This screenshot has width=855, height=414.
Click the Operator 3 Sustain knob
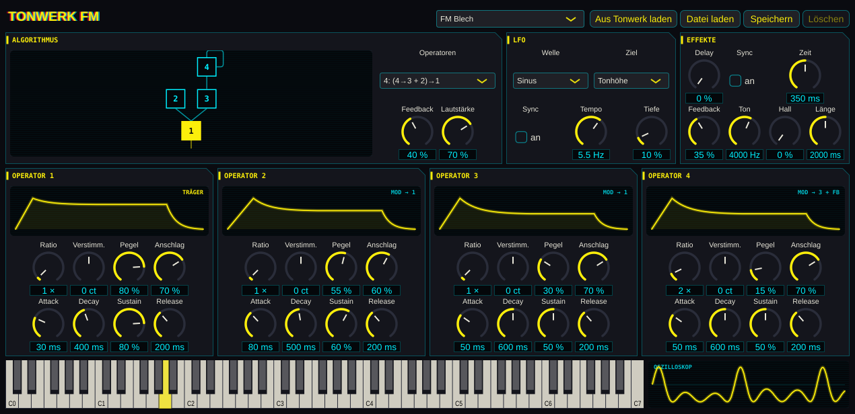pos(553,324)
